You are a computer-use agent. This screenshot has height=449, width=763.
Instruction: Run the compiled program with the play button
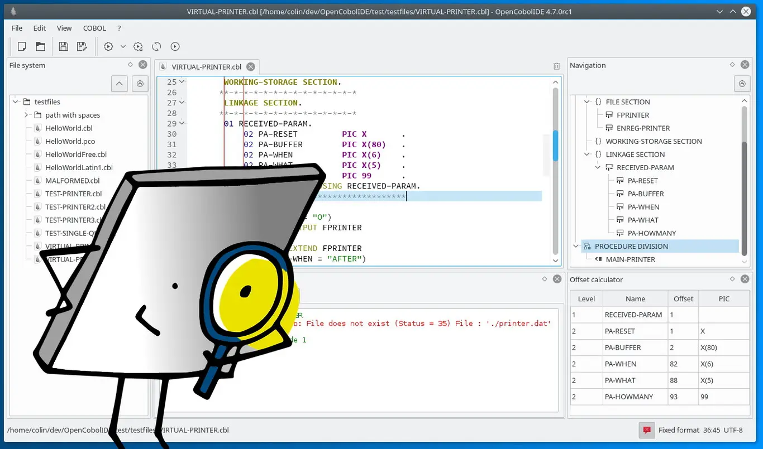pyautogui.click(x=175, y=46)
